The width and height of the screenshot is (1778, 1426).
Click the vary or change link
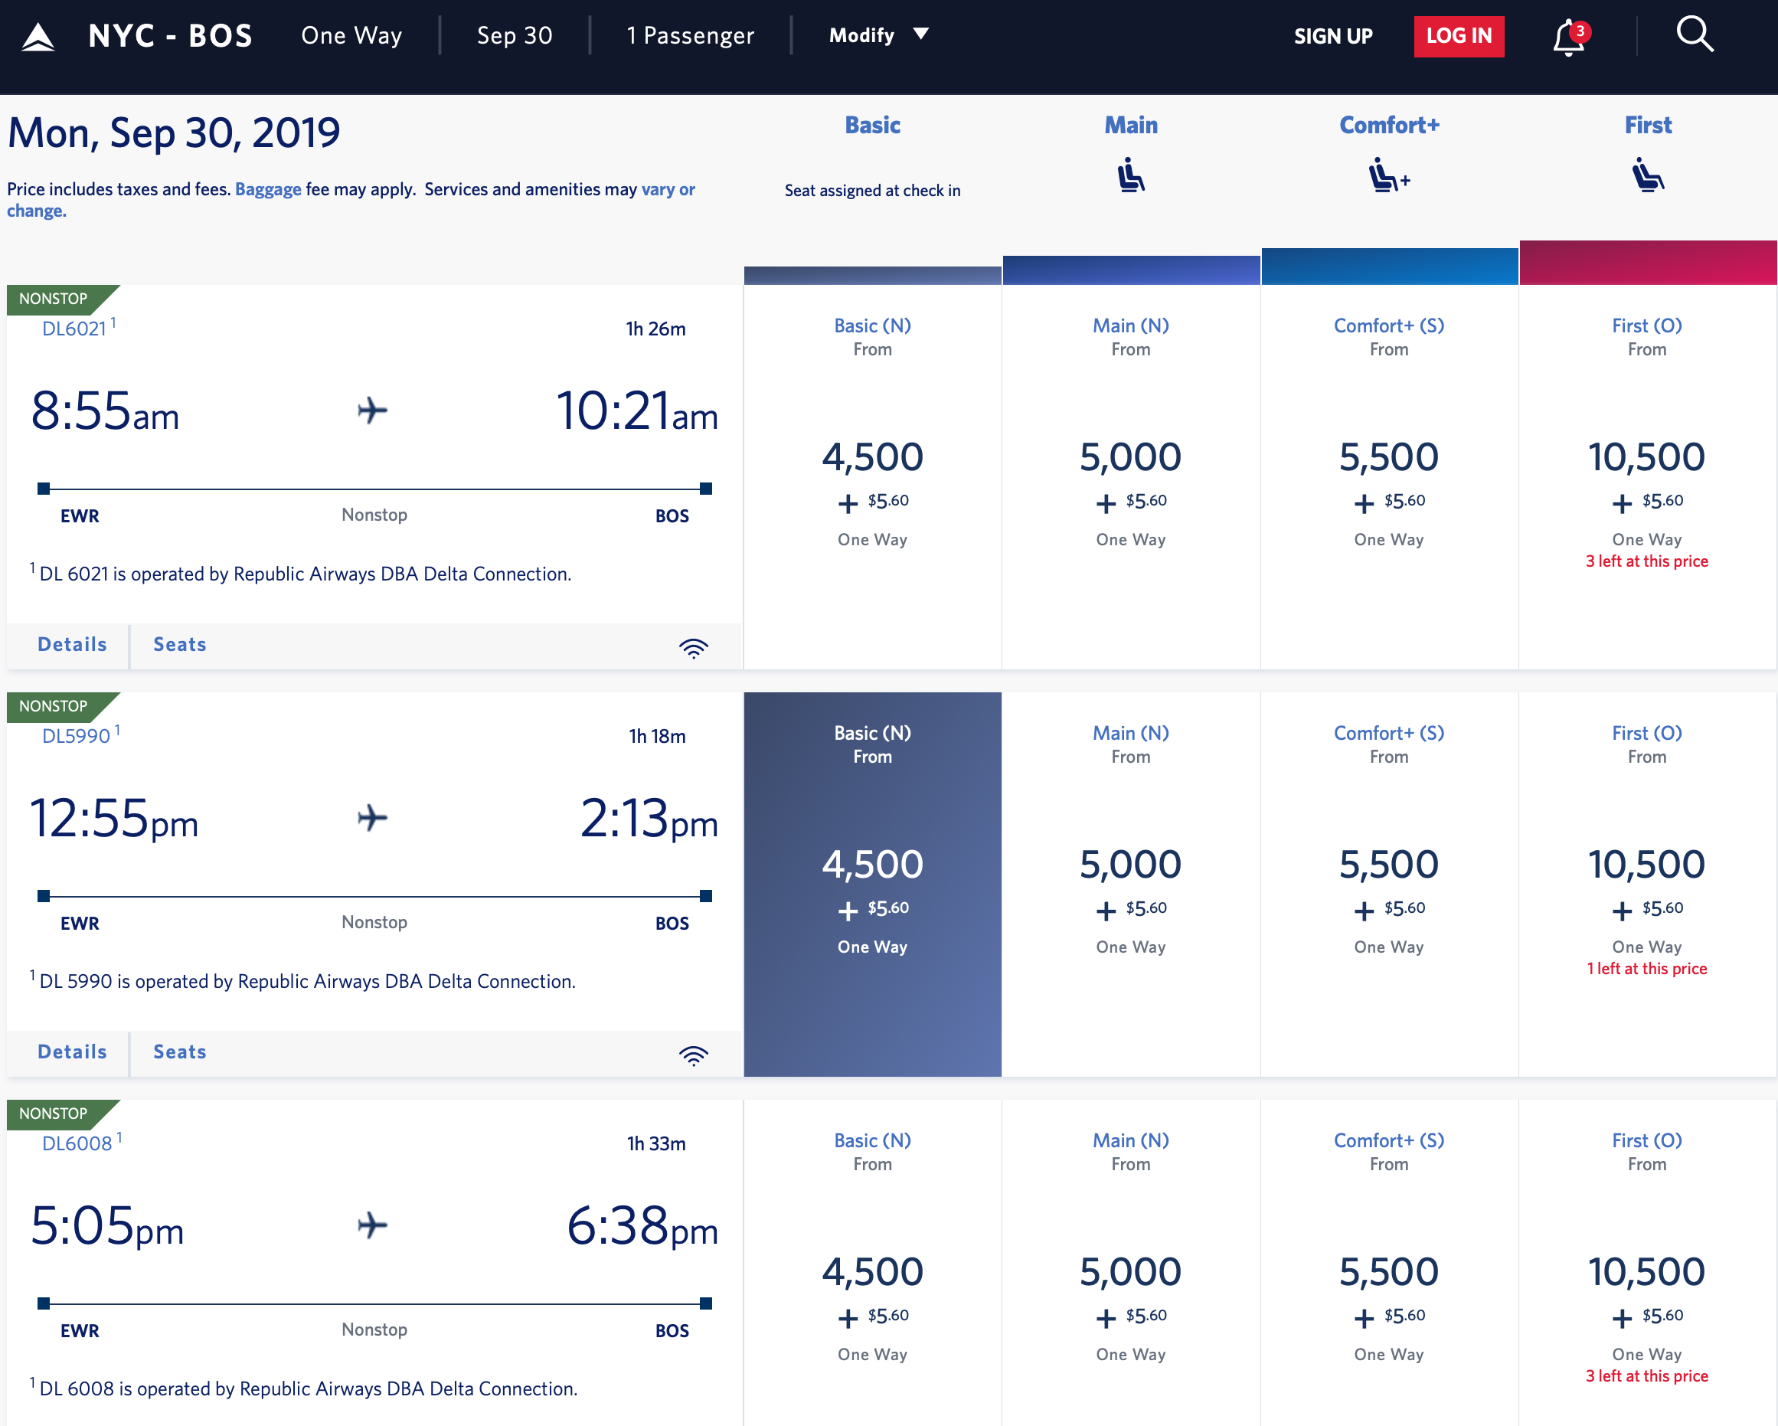[668, 189]
